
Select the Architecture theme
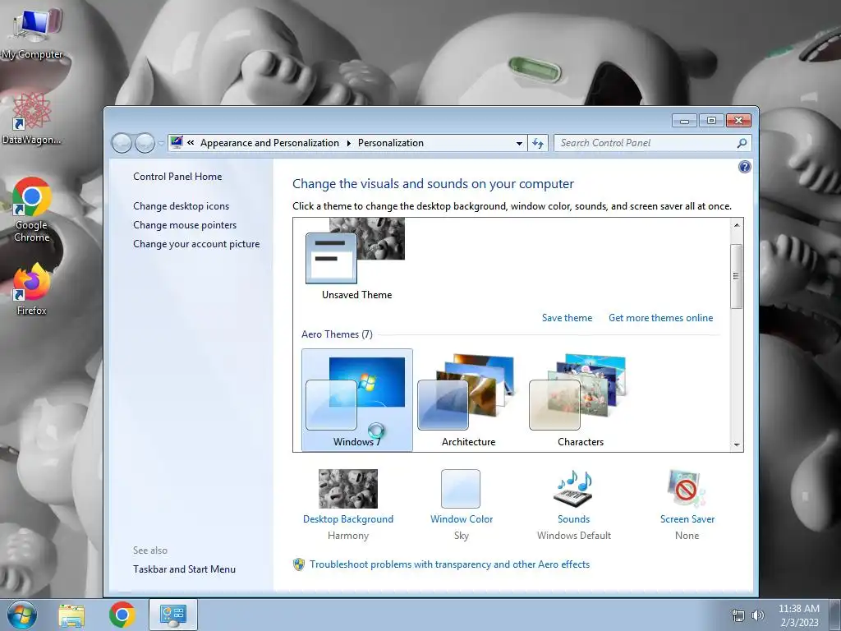tap(468, 400)
